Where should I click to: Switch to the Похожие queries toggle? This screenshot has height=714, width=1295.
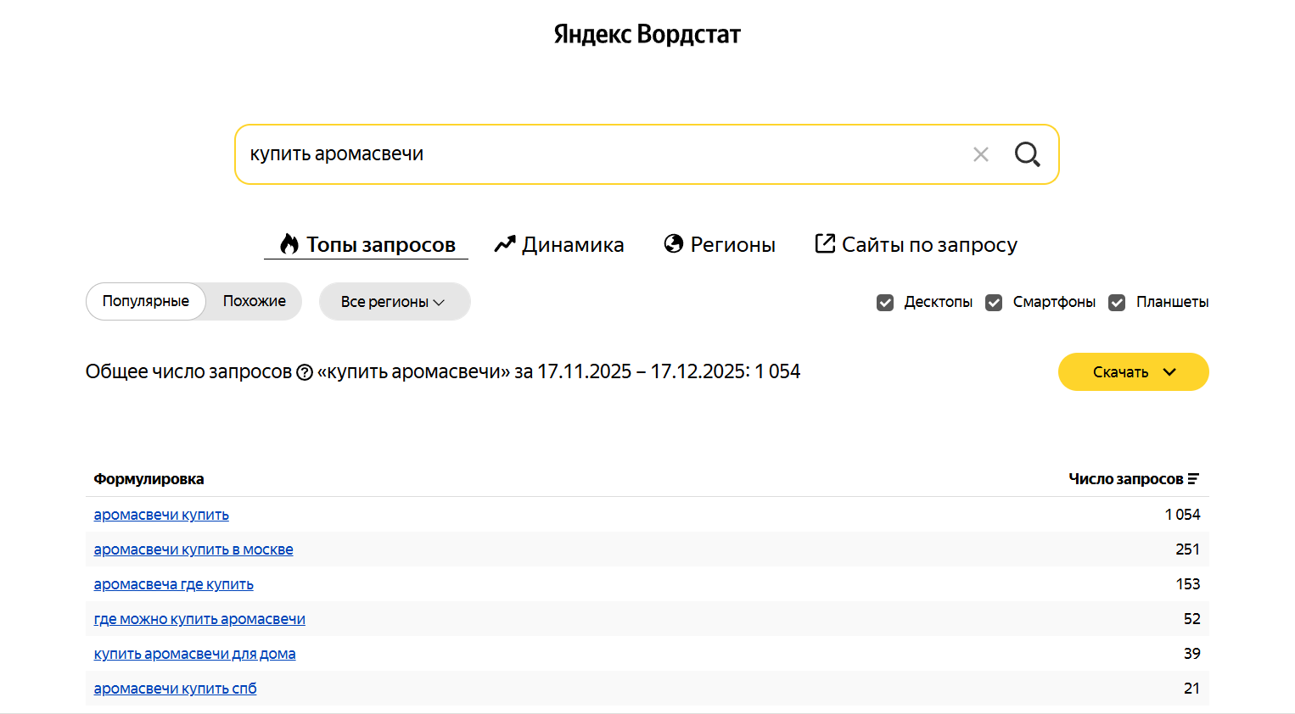click(254, 301)
